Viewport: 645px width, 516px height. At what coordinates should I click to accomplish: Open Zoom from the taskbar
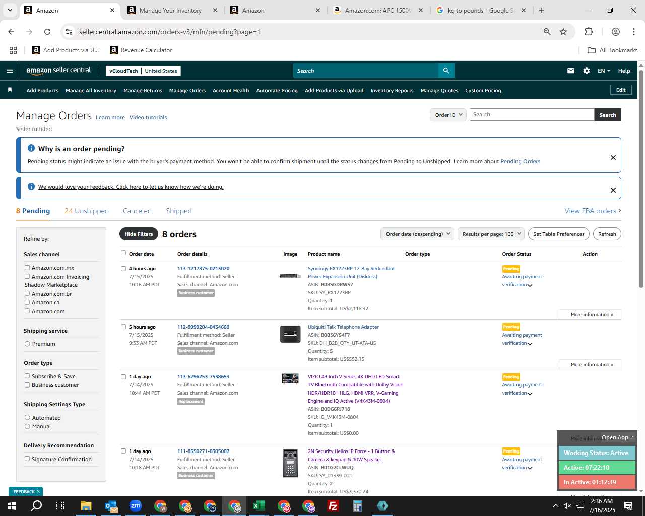[x=136, y=506]
